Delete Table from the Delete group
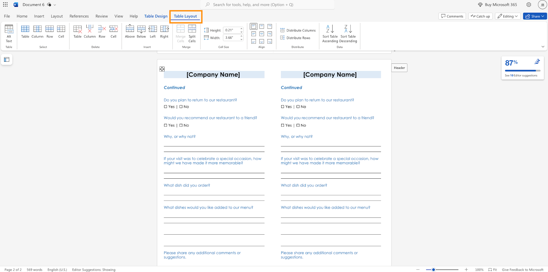 (78, 32)
